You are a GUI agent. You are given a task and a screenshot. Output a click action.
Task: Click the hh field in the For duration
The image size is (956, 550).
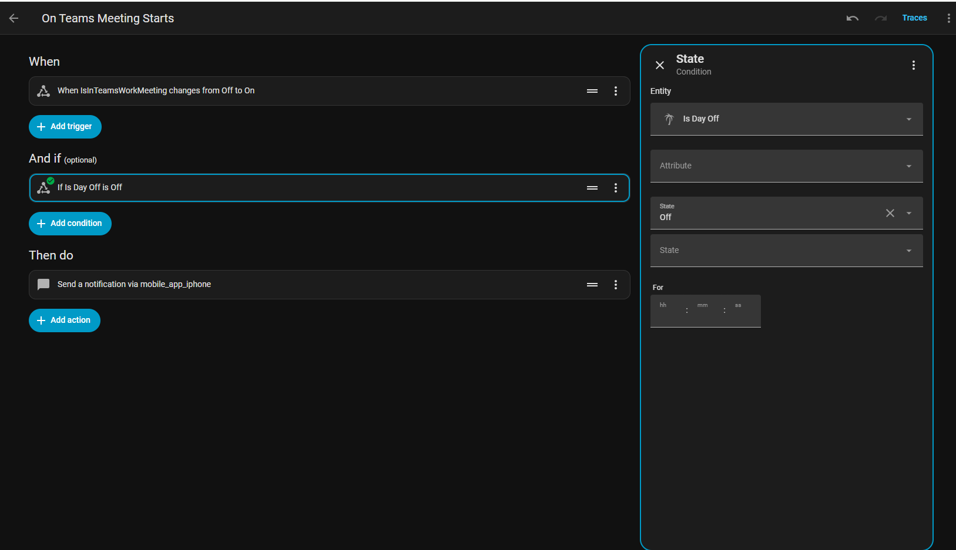coord(668,311)
